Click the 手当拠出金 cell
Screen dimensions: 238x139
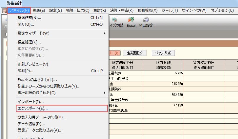click(126, 79)
